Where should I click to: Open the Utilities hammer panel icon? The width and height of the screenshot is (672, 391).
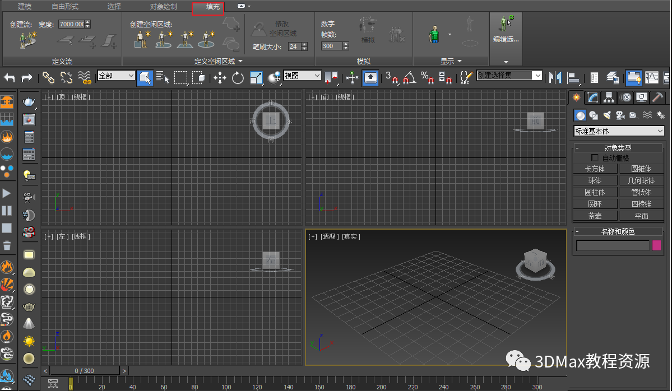pyautogui.click(x=657, y=97)
